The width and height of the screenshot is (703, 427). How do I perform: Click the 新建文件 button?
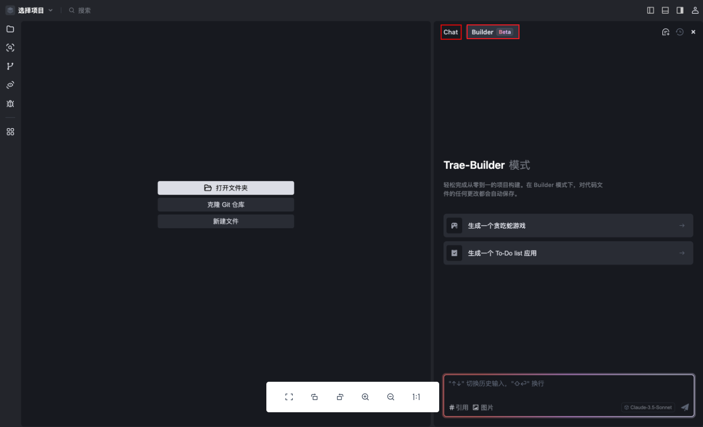[x=226, y=222]
